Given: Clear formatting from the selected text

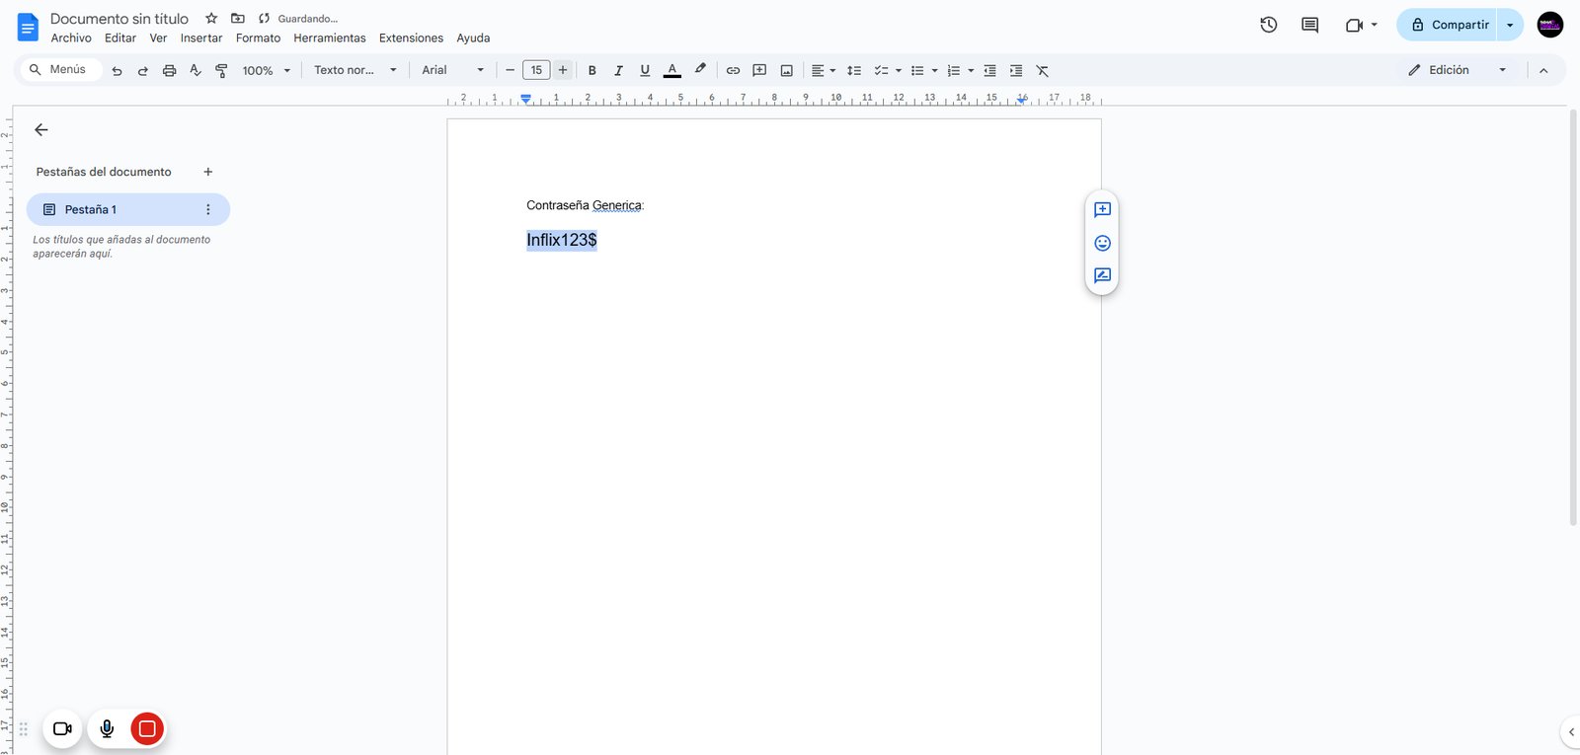Looking at the screenshot, I should [1043, 70].
